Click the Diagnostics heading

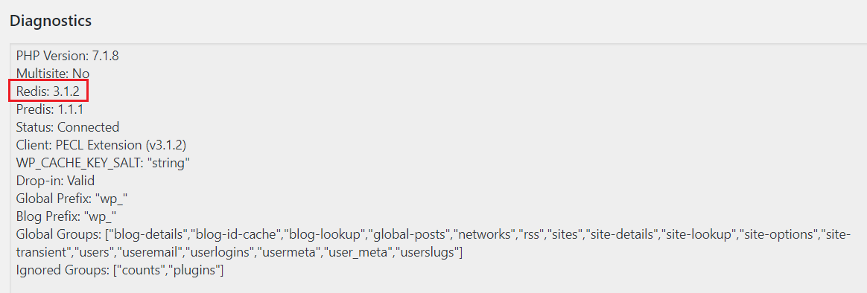click(x=51, y=22)
